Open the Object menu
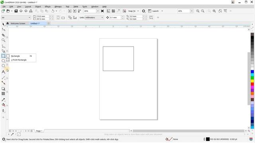Image resolution: width=255 pixels, height=143 pixels. click(x=38, y=7)
